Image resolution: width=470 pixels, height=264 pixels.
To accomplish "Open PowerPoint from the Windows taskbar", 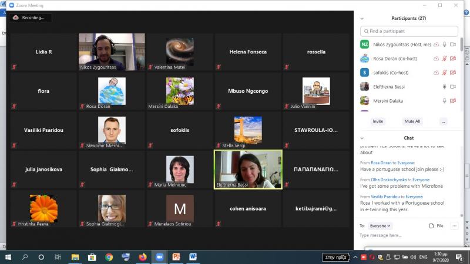I will click(x=176, y=257).
